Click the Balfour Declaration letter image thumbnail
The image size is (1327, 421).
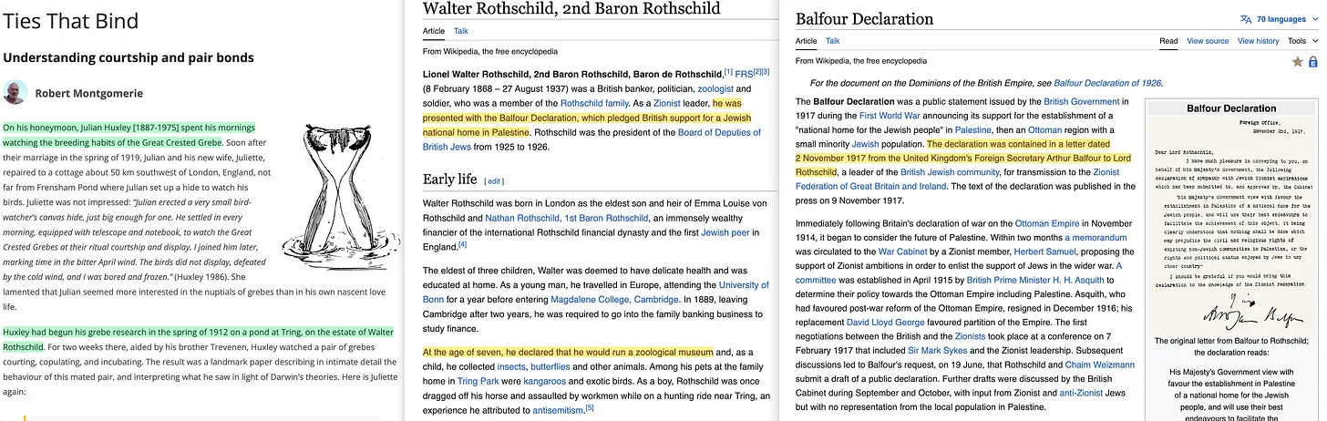[1230, 225]
